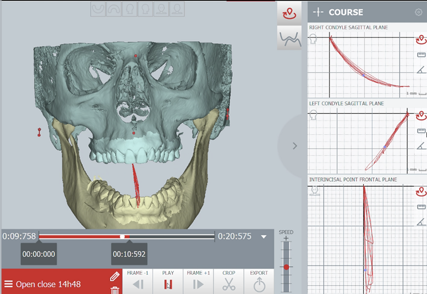Image resolution: width=427 pixels, height=294 pixels.
Task: Click the pencil icon to rename the recording
Action: (x=115, y=275)
